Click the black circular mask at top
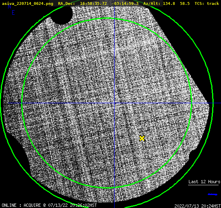 point(62,15)
